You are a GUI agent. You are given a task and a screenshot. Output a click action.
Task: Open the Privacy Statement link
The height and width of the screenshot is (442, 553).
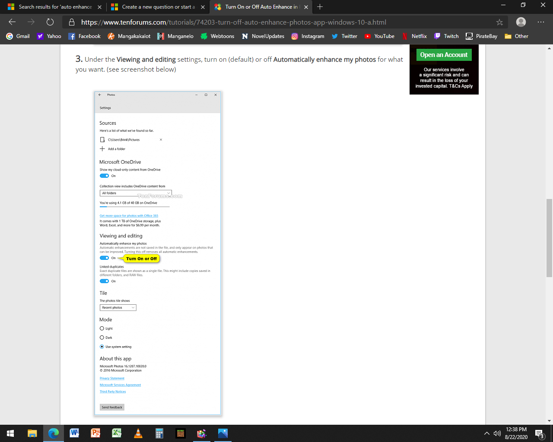pos(112,378)
